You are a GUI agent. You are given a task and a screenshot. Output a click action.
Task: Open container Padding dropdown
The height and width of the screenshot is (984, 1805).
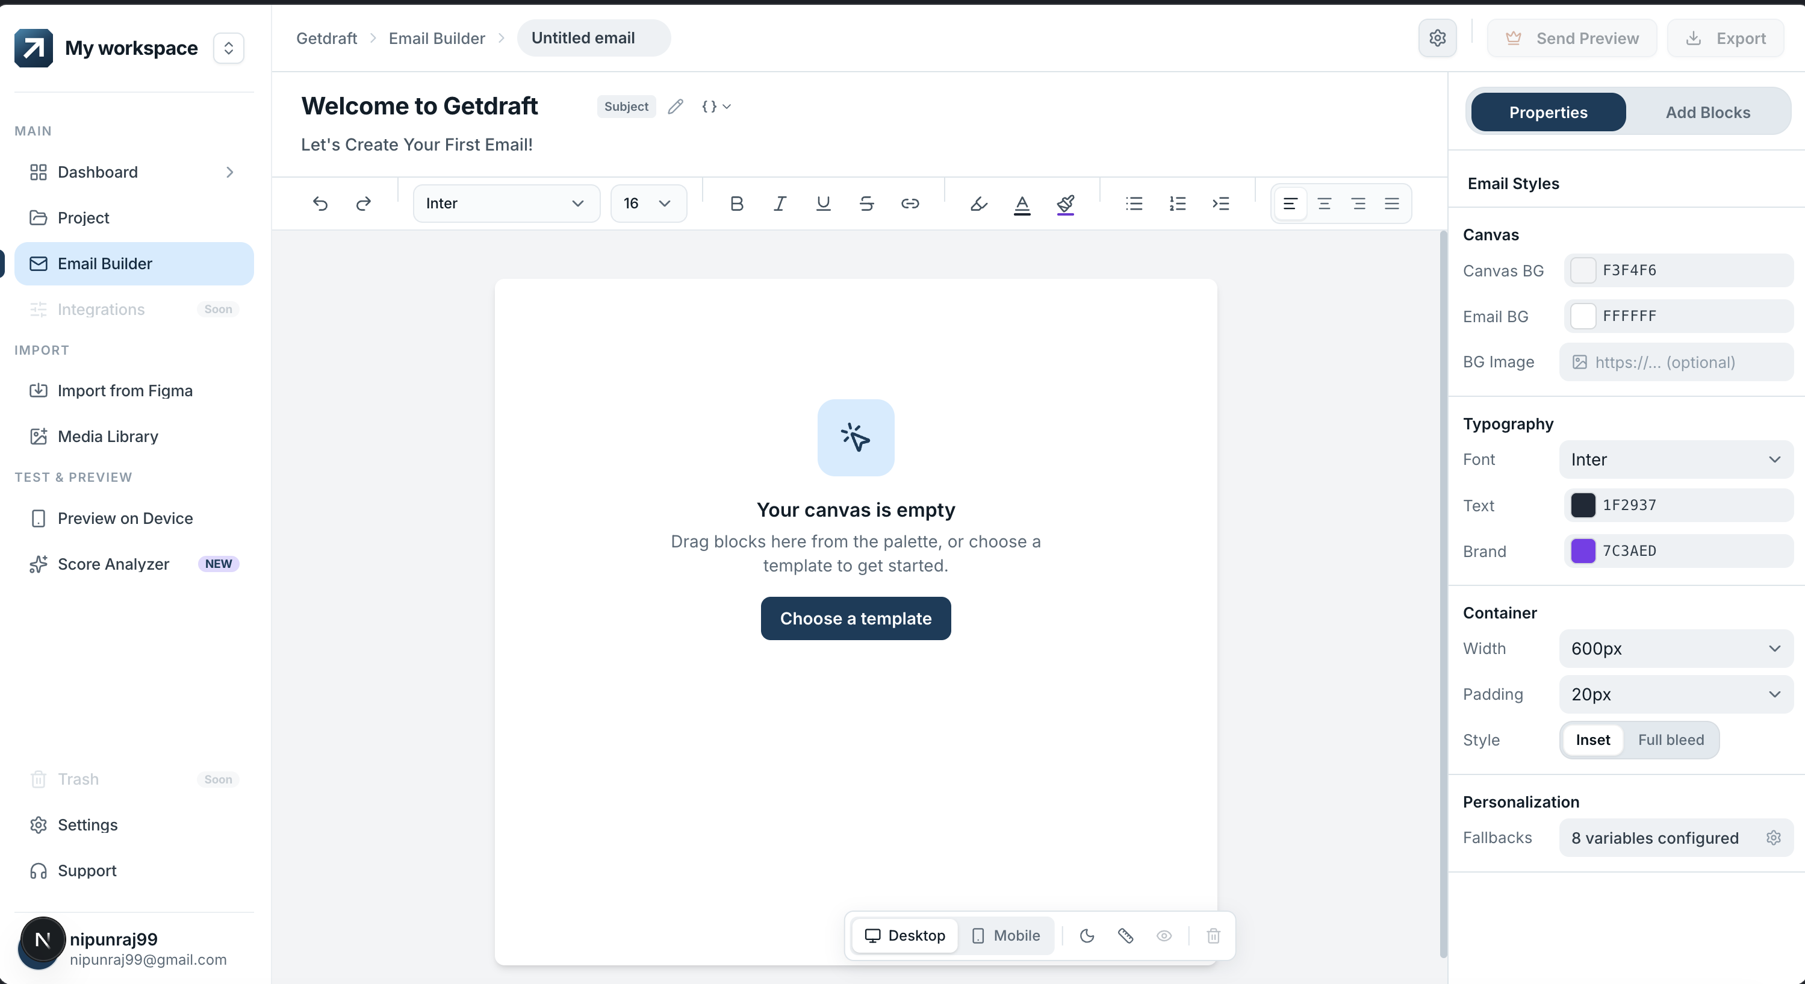click(1676, 694)
